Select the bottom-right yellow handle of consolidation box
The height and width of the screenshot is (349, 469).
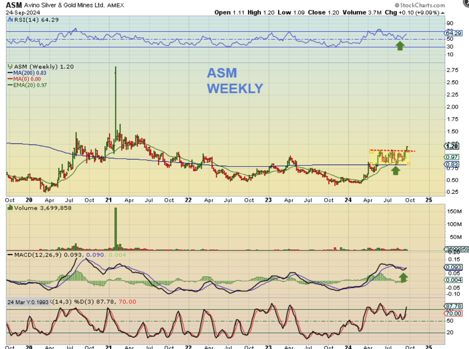coord(409,164)
